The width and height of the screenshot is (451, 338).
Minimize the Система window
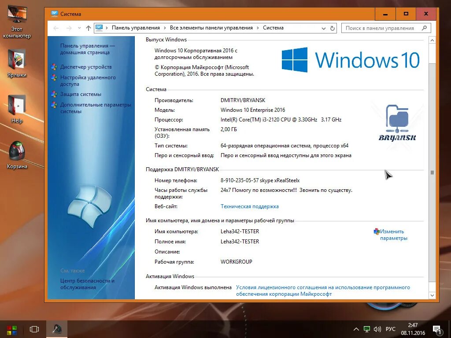[x=385, y=14]
